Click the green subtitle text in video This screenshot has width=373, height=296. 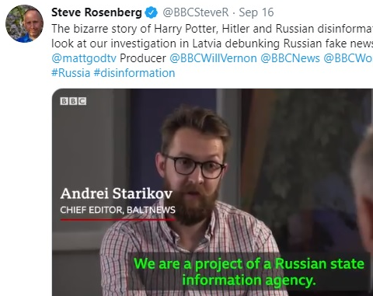249,272
